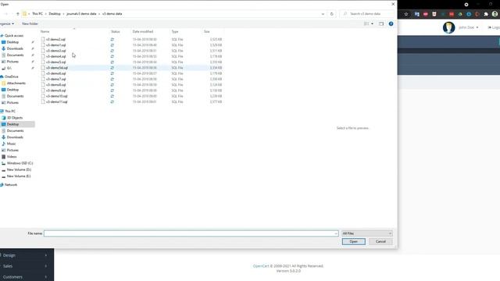Select Music under This PC
This screenshot has width=500, height=281.
pos(11,144)
